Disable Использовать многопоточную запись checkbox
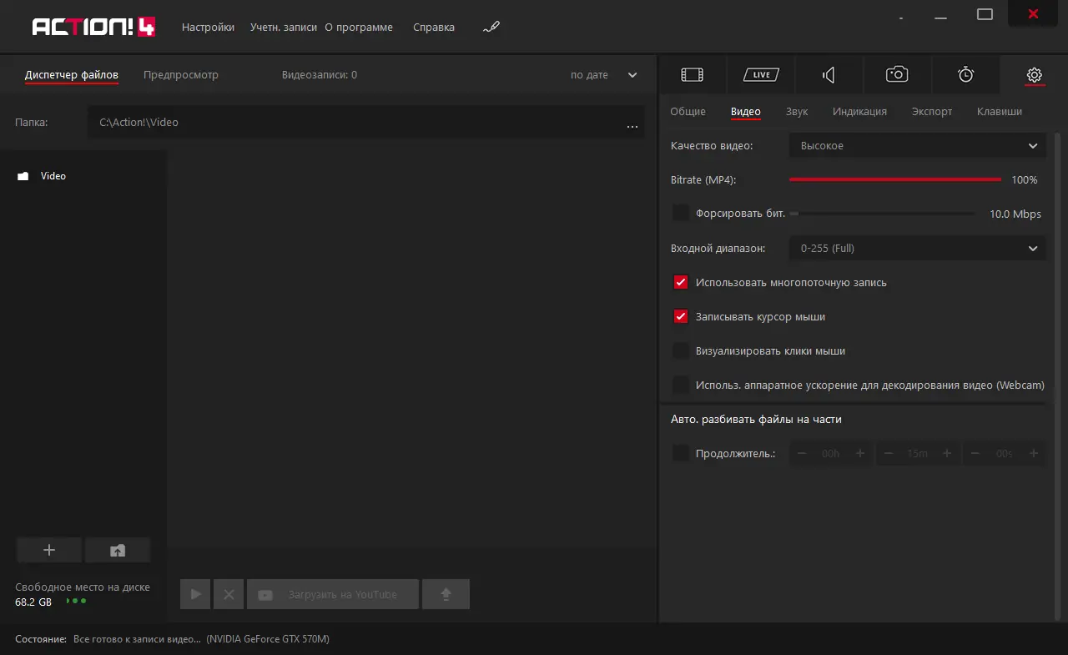1068x655 pixels. (x=681, y=283)
